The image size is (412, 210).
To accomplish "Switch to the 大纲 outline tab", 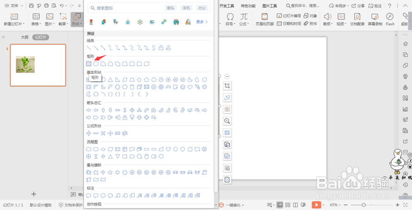I will [25, 37].
